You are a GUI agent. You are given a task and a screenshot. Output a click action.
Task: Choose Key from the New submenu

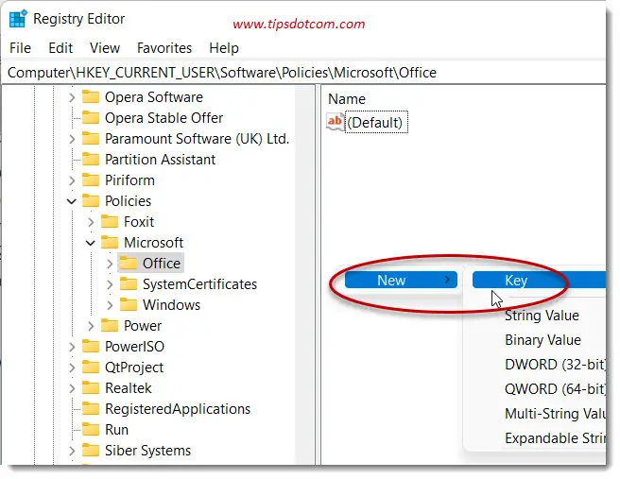coord(516,280)
